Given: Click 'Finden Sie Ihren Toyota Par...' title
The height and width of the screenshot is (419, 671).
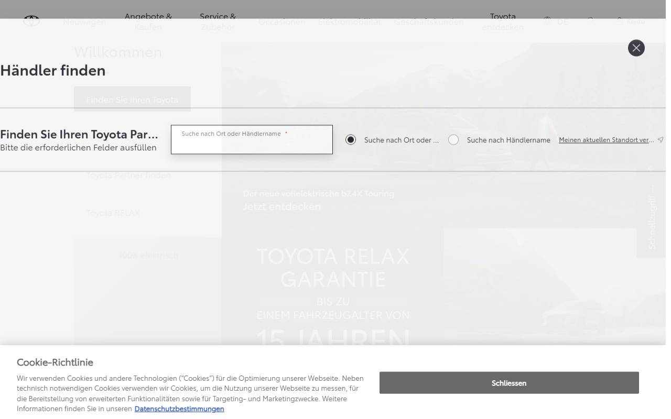Looking at the screenshot, I should (x=79, y=135).
